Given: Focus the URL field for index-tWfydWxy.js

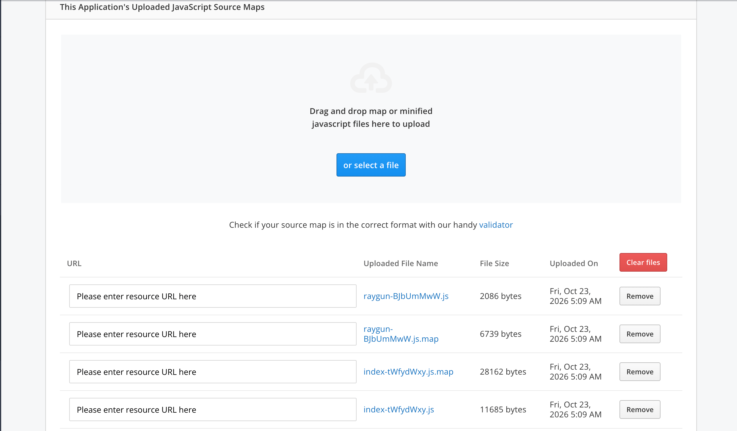Looking at the screenshot, I should click(x=213, y=409).
